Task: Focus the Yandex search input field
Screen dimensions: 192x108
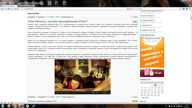Action: (156, 9)
